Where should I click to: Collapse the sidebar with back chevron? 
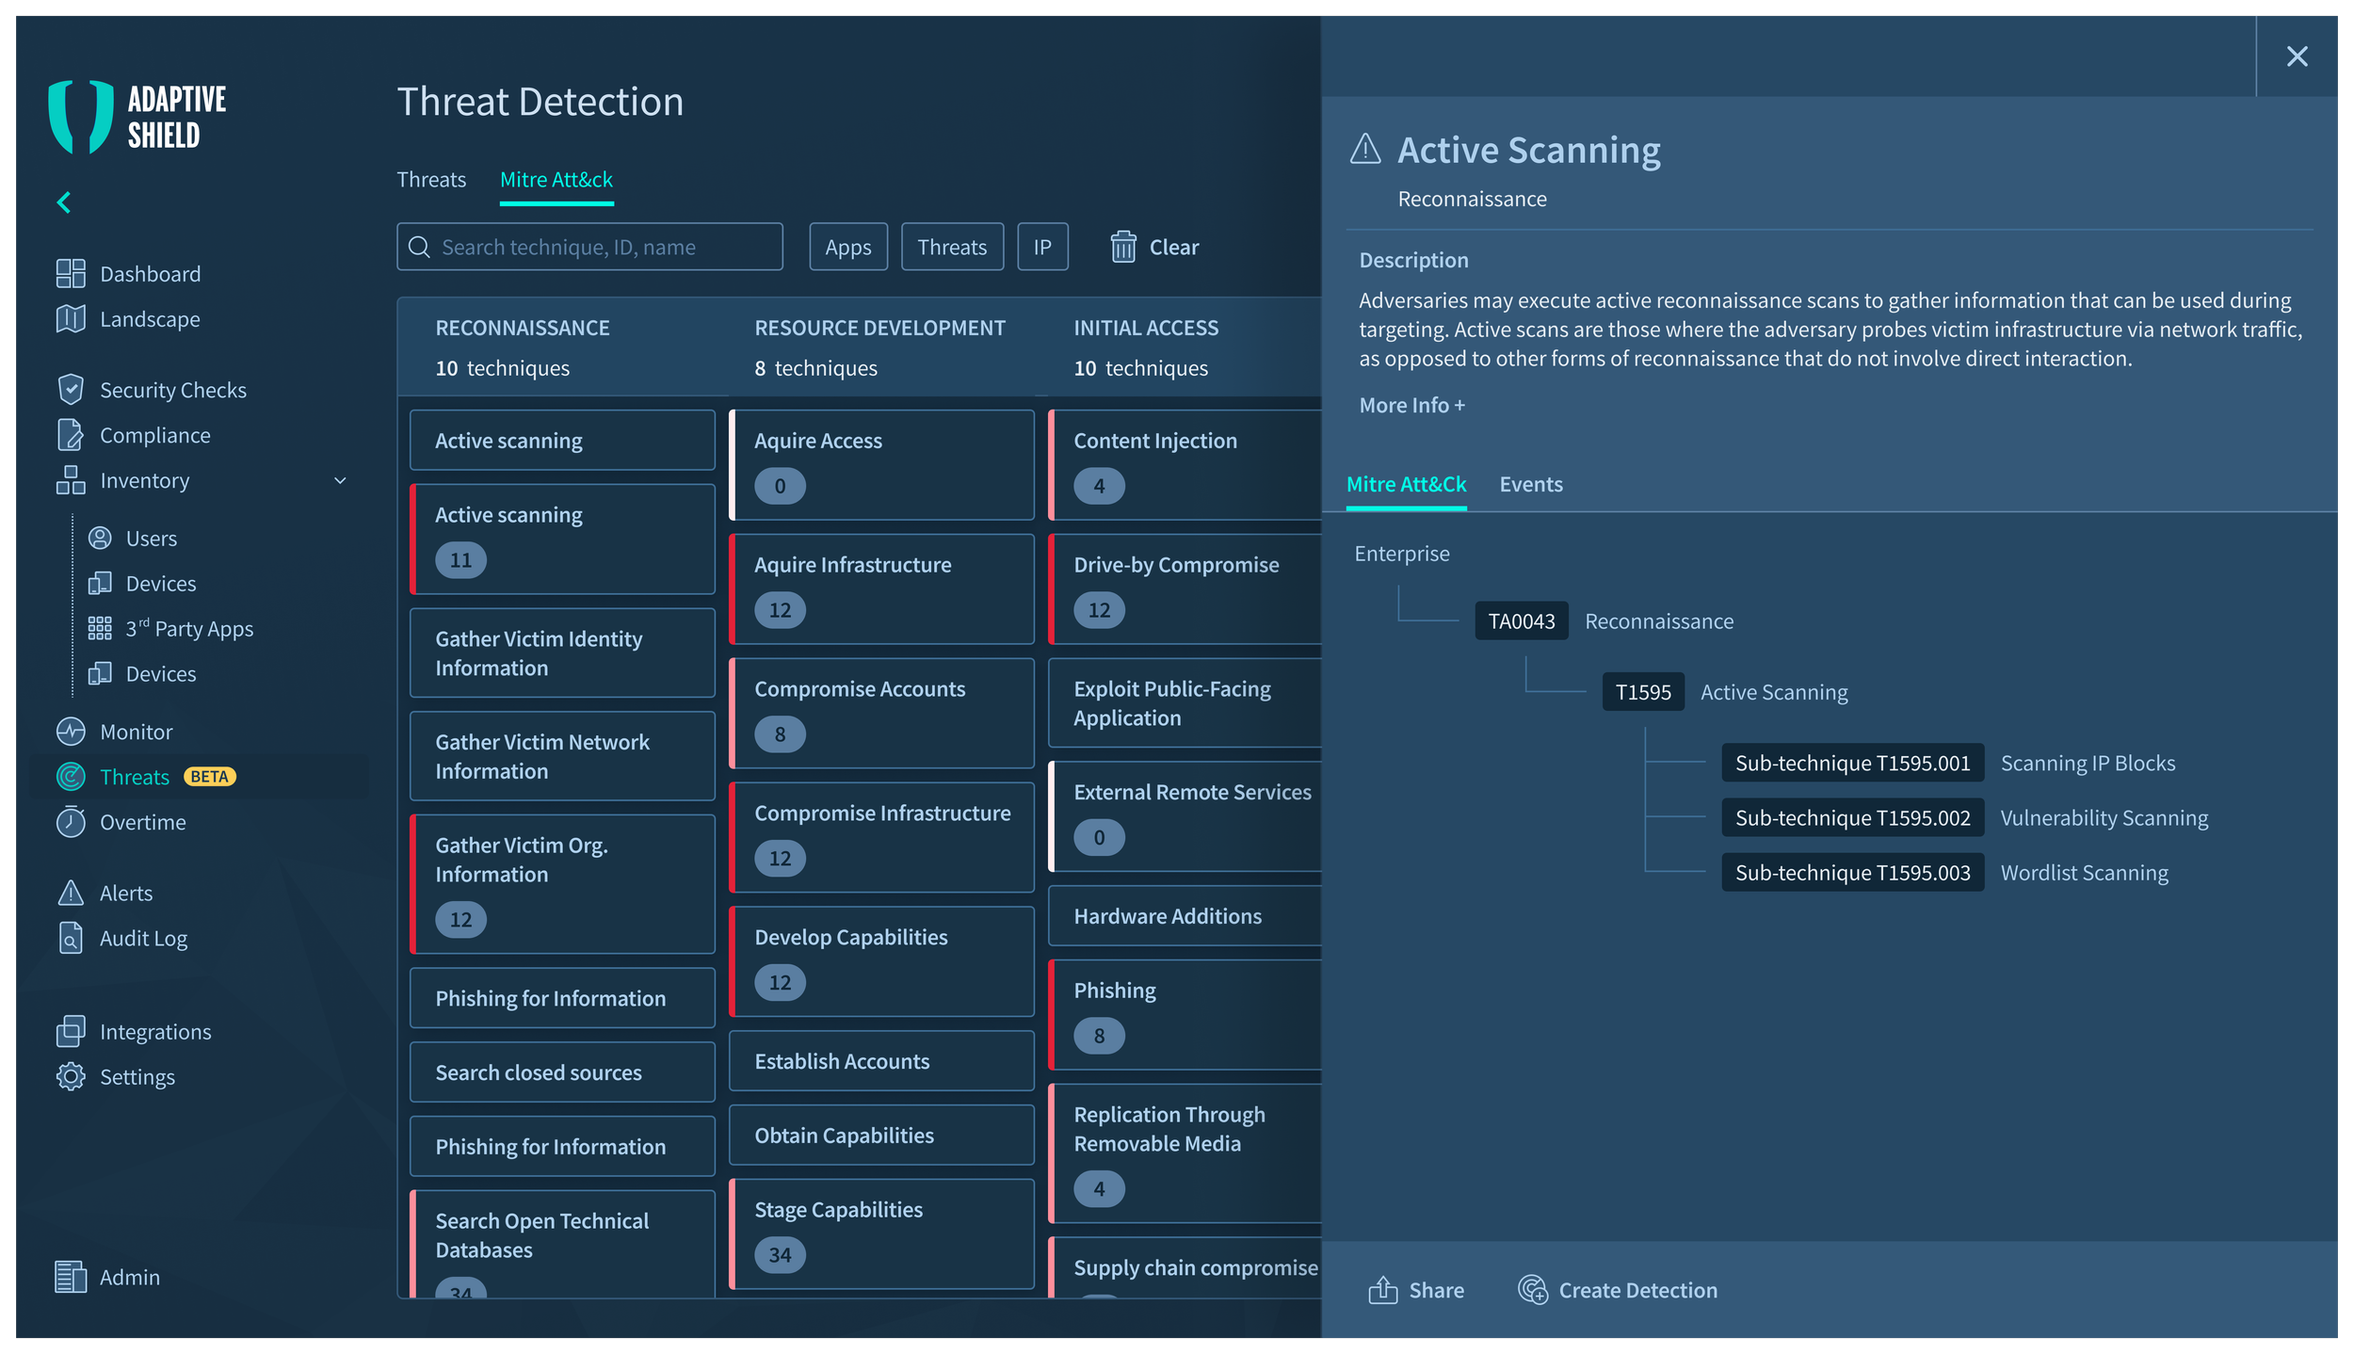[64, 202]
